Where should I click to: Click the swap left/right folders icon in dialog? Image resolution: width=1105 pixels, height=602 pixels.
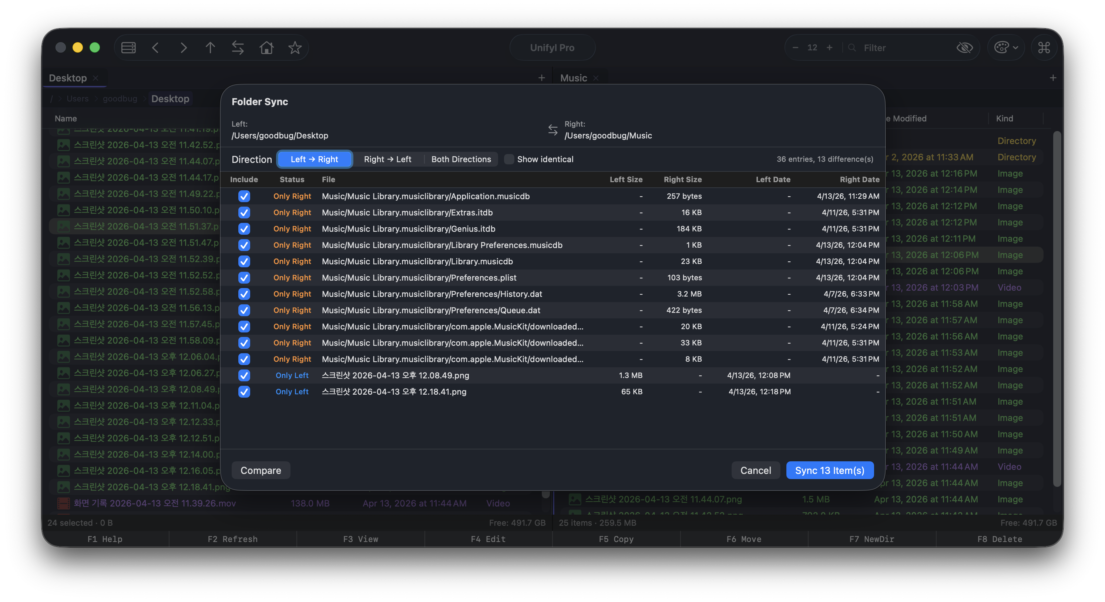click(552, 130)
